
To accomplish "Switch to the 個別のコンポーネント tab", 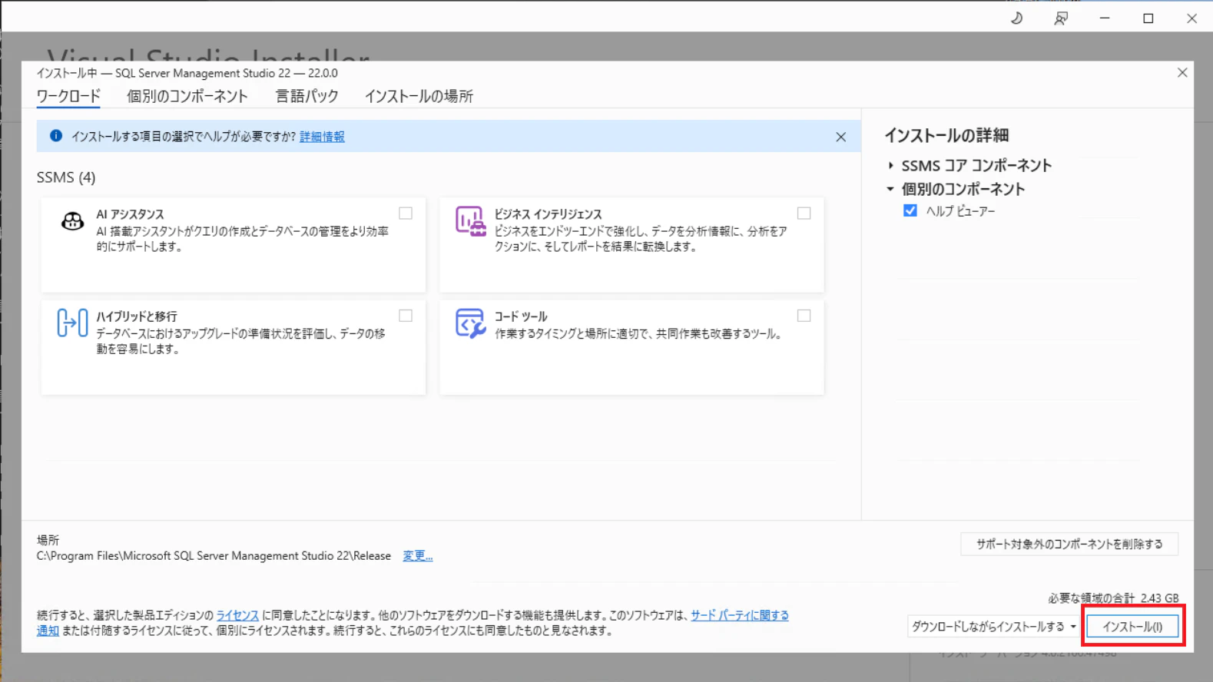I will tap(187, 97).
